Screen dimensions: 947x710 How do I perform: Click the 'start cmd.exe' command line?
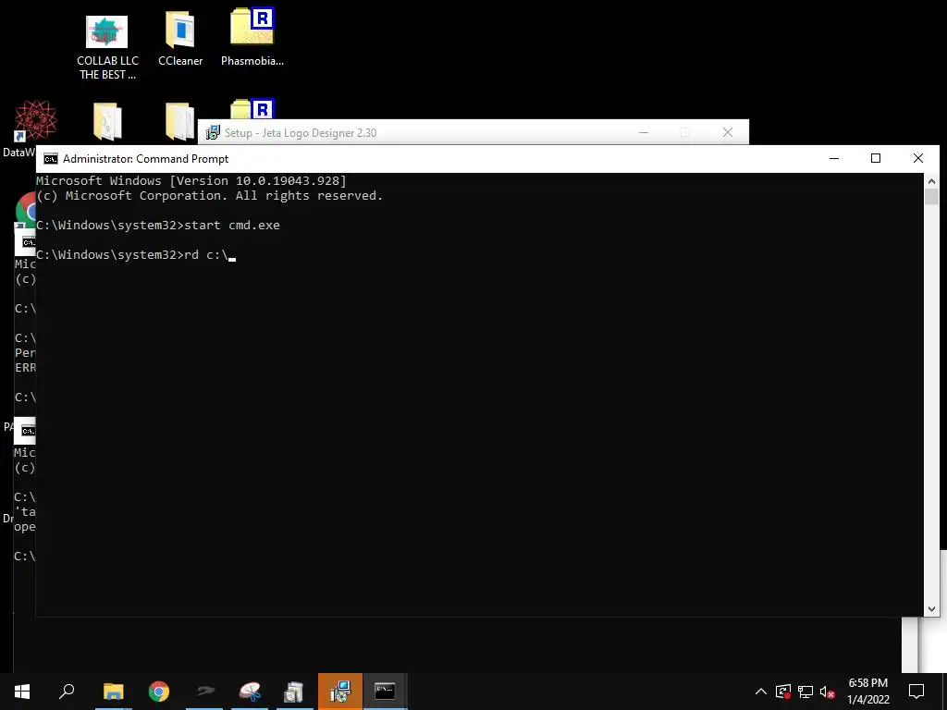[x=157, y=226]
